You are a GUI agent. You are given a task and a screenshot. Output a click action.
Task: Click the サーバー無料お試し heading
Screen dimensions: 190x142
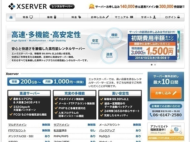pos(166,76)
